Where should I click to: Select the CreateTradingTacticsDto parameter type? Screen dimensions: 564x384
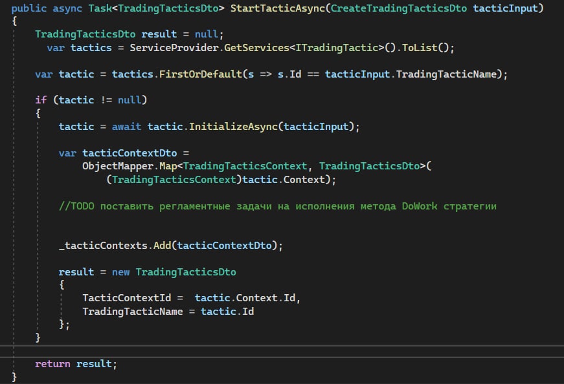[x=398, y=8]
